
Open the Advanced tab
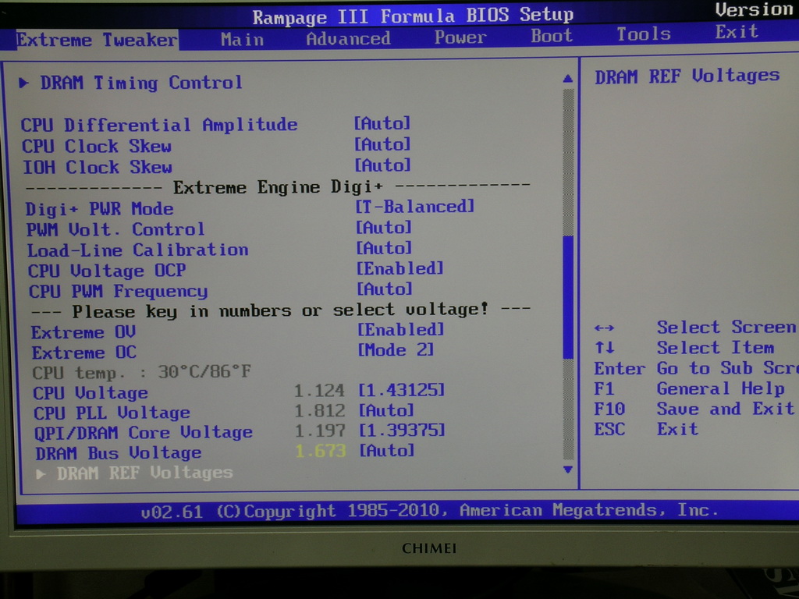pyautogui.click(x=349, y=39)
